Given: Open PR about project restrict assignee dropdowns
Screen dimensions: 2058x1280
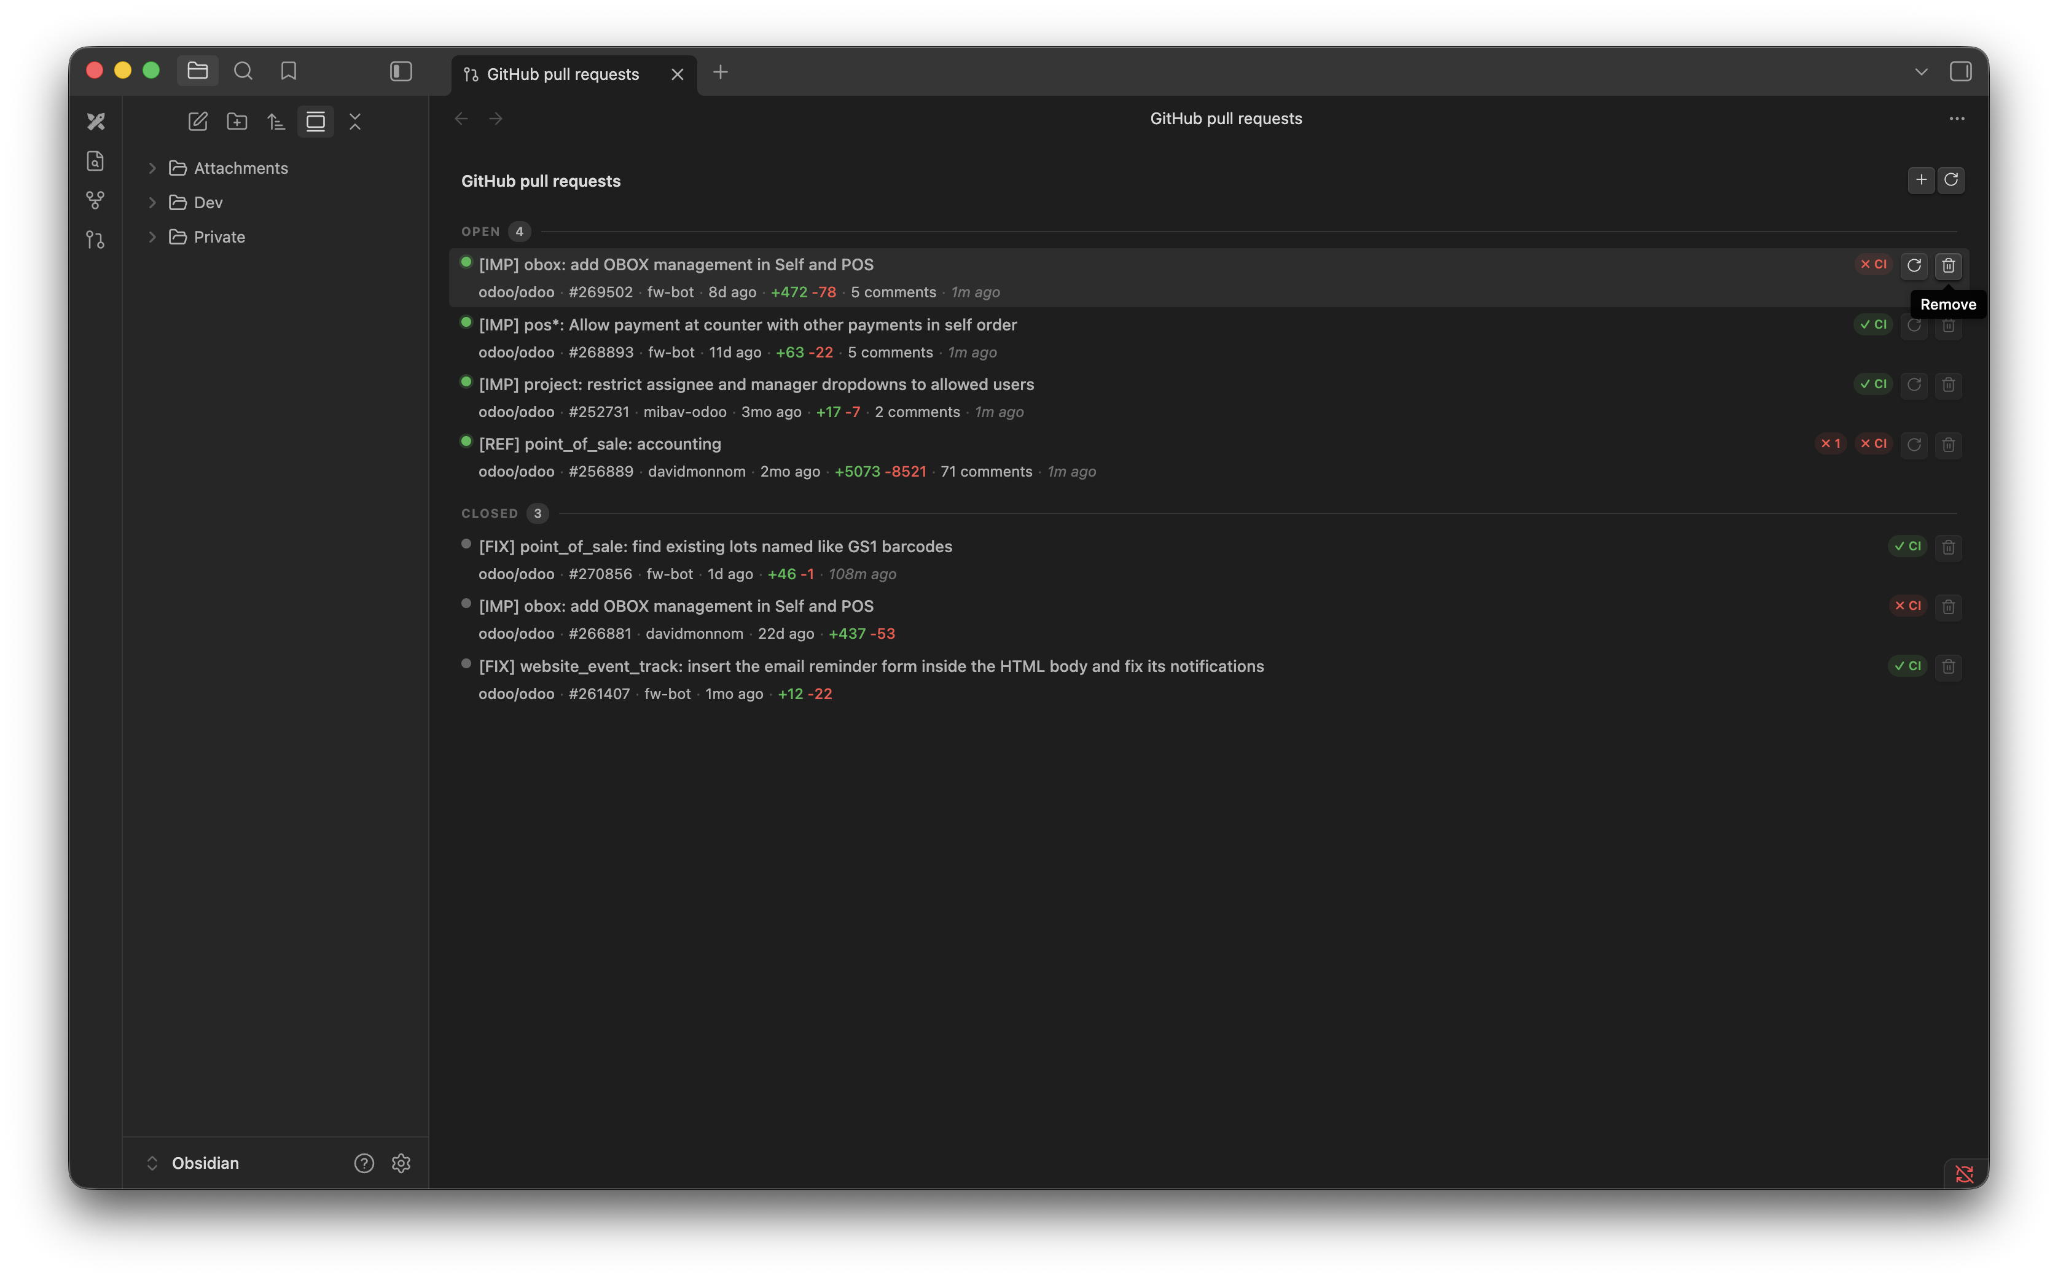Looking at the screenshot, I should [756, 384].
